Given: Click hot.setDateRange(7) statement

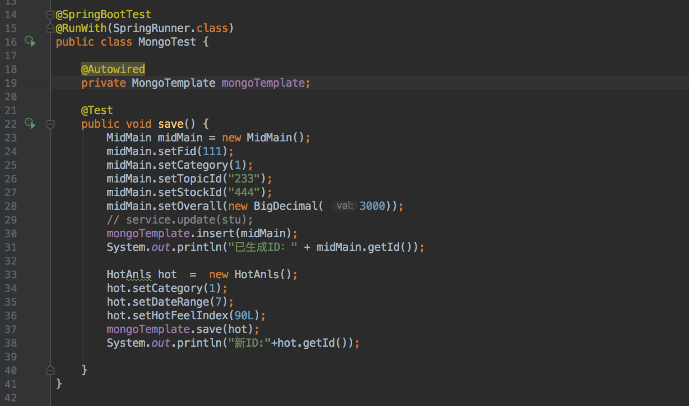Looking at the screenshot, I should 170,302.
